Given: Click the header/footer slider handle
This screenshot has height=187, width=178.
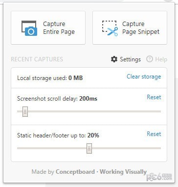Looking at the screenshot, I should tap(89, 148).
